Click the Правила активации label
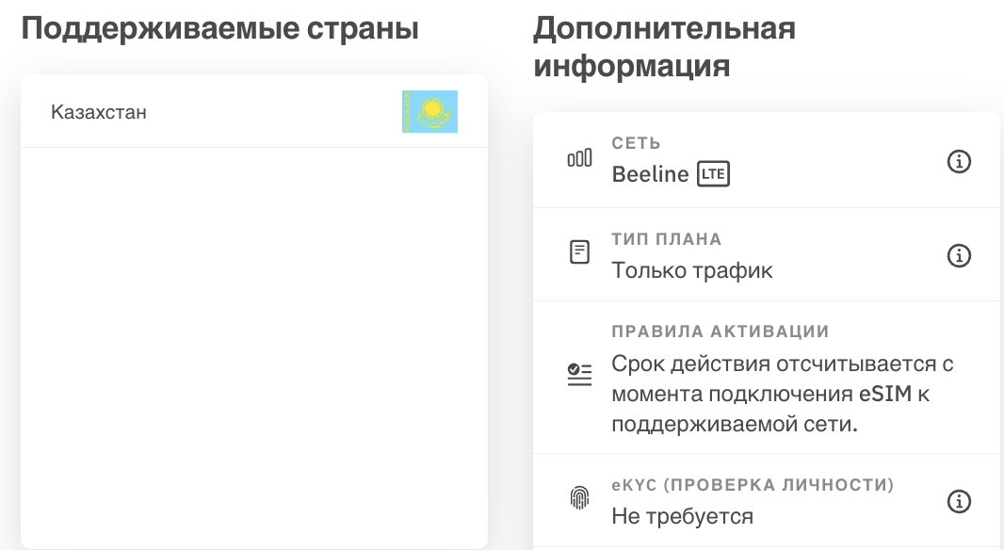 click(x=721, y=331)
